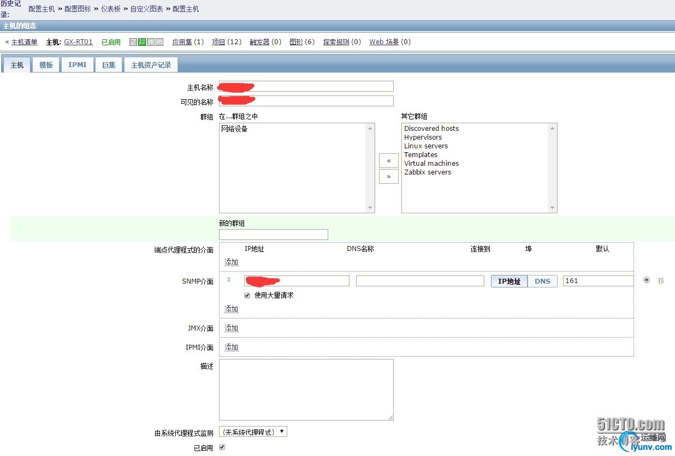Screen dimensions: 675x456
Task: Click the JMX availability icon
Action: point(151,42)
